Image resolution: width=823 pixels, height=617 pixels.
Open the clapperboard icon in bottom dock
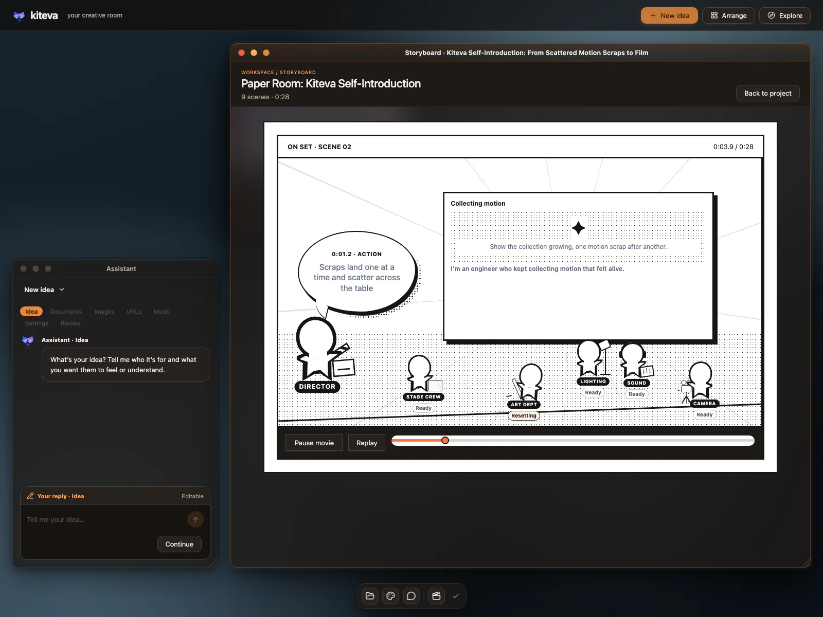pos(436,596)
